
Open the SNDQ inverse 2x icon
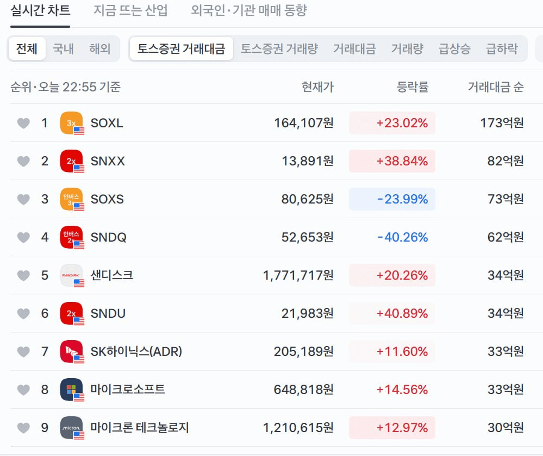(x=72, y=237)
